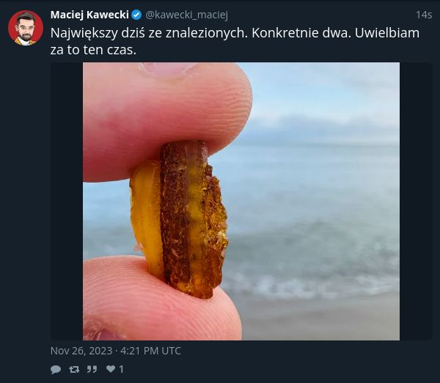
Task: Click the right black bar beside the photo
Action: (416, 201)
